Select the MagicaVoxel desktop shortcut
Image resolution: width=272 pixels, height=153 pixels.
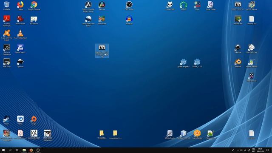point(252,77)
